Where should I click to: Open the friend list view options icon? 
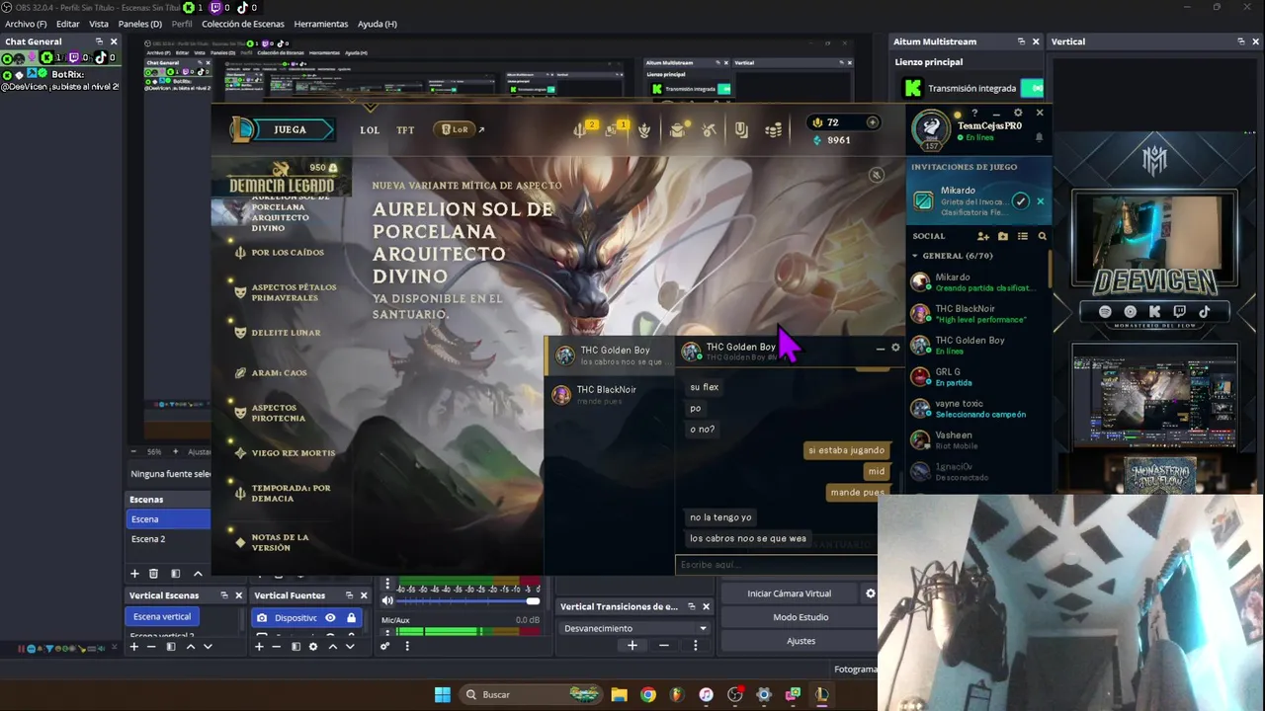tap(1023, 236)
